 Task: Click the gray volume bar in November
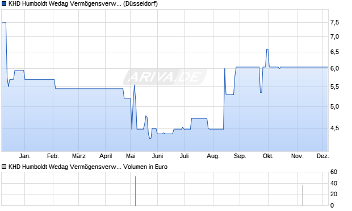click(x=302, y=195)
